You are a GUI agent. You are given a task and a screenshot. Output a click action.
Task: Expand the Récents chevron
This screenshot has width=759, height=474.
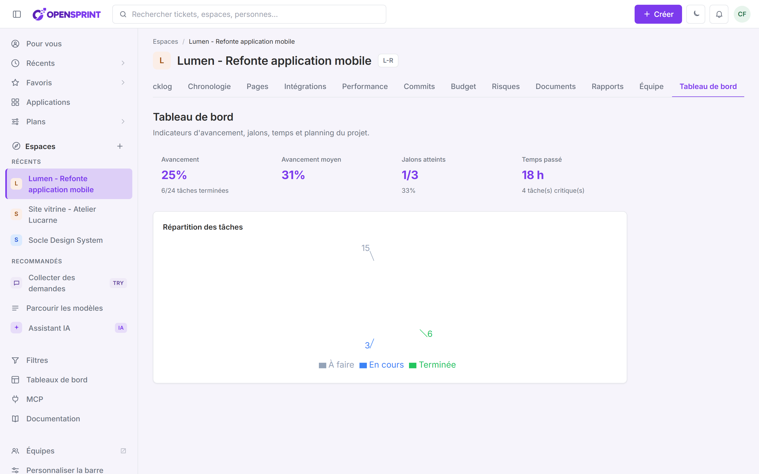(x=123, y=63)
